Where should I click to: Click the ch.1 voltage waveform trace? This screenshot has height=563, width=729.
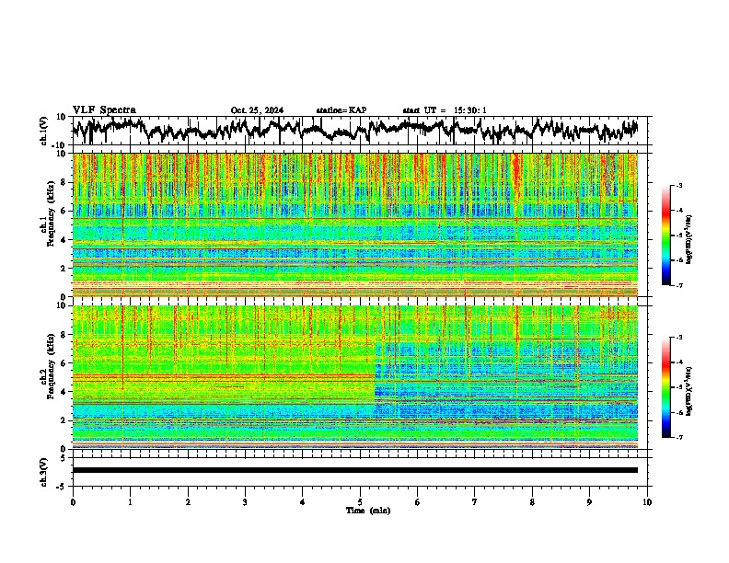click(355, 130)
